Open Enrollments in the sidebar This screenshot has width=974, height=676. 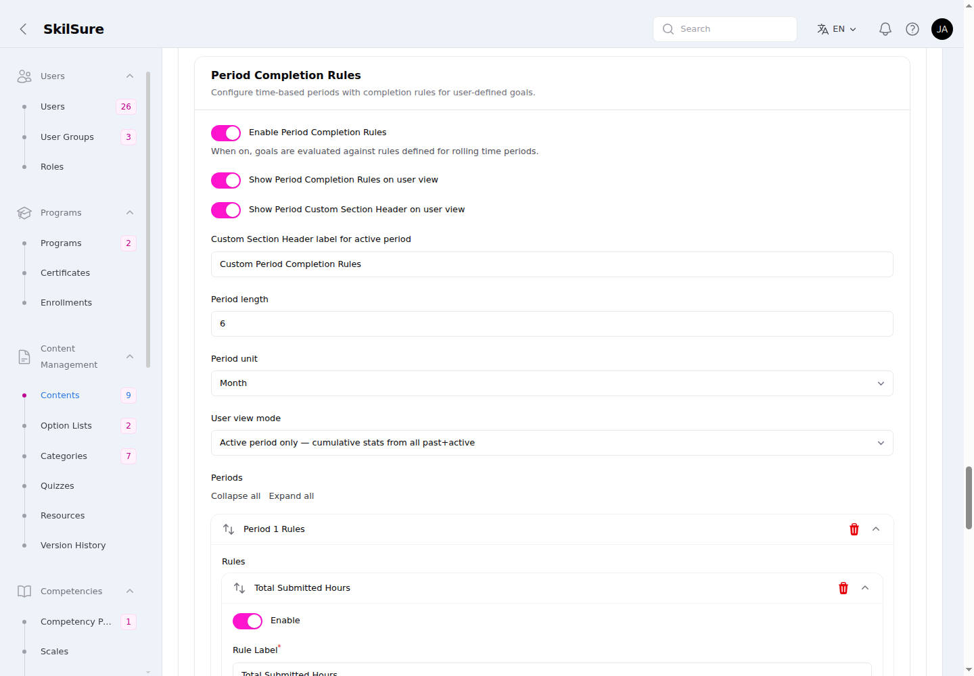pyautogui.click(x=66, y=303)
